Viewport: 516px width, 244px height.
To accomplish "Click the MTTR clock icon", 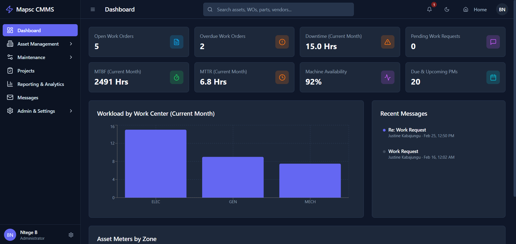I will 282,77.
